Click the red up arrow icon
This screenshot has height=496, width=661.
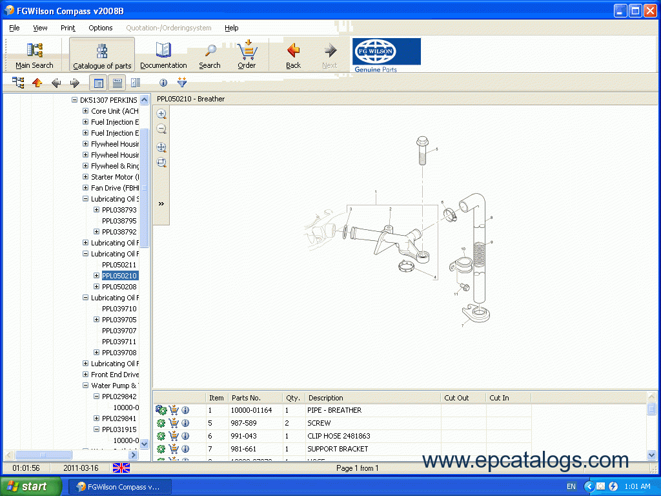(37, 83)
